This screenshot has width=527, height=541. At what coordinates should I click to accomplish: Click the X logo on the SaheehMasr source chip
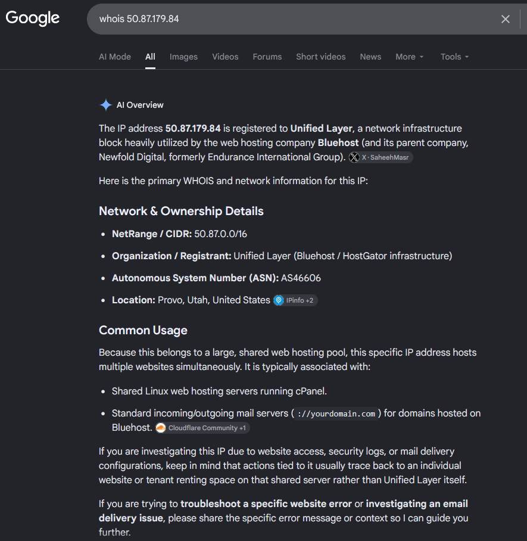[x=354, y=157]
